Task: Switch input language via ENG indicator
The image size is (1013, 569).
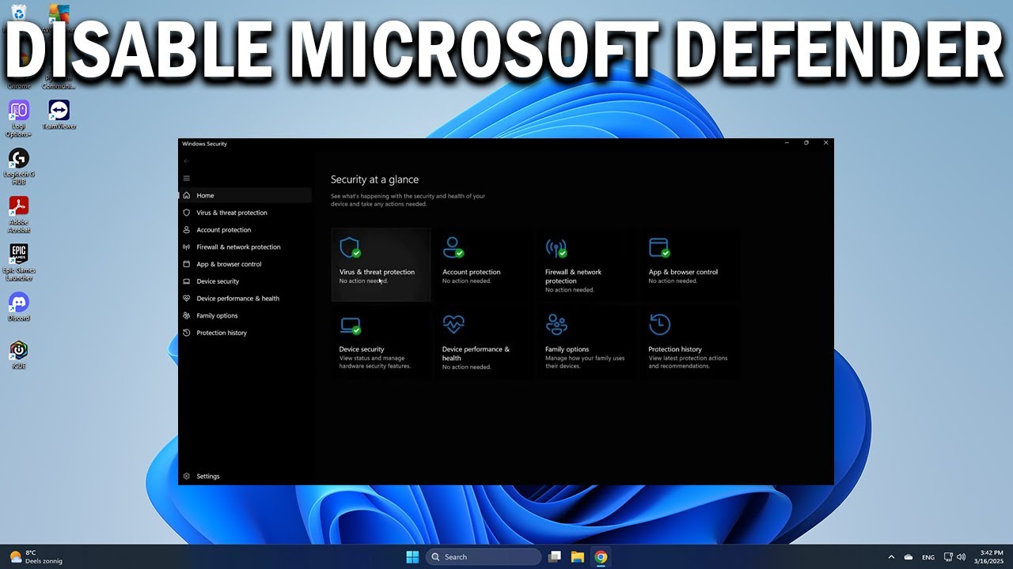Action: click(928, 557)
